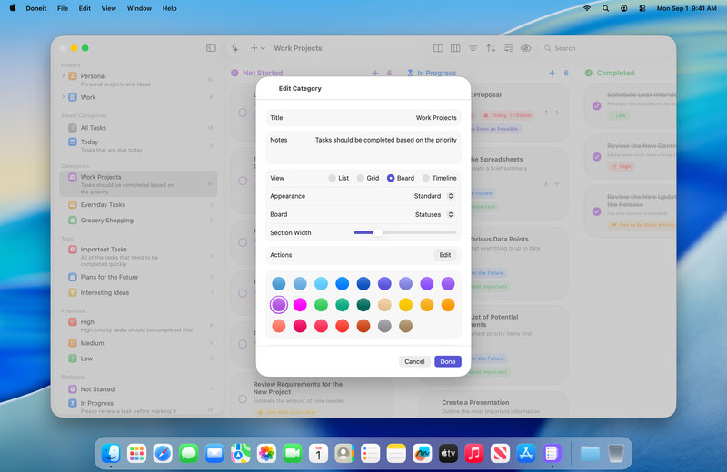Open the Appearance Standard dropdown
The width and height of the screenshot is (727, 472).
[x=433, y=196]
